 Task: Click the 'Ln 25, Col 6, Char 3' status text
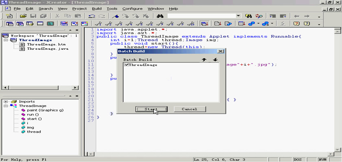(220, 160)
